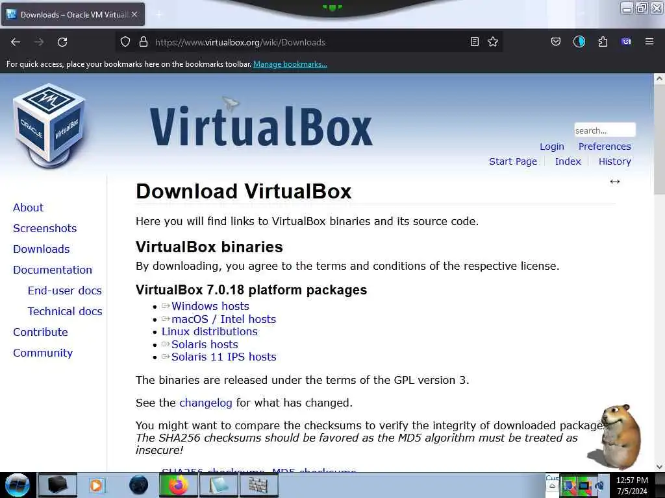Open the Preferences link
The image size is (665, 498).
click(605, 147)
